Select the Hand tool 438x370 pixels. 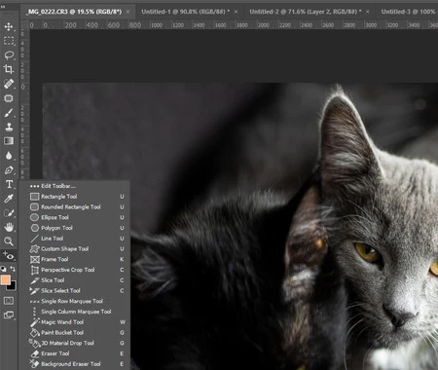click(x=9, y=227)
